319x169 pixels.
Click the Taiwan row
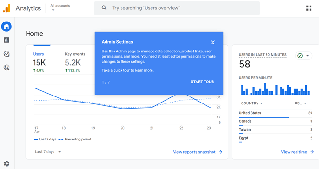coord(275,130)
